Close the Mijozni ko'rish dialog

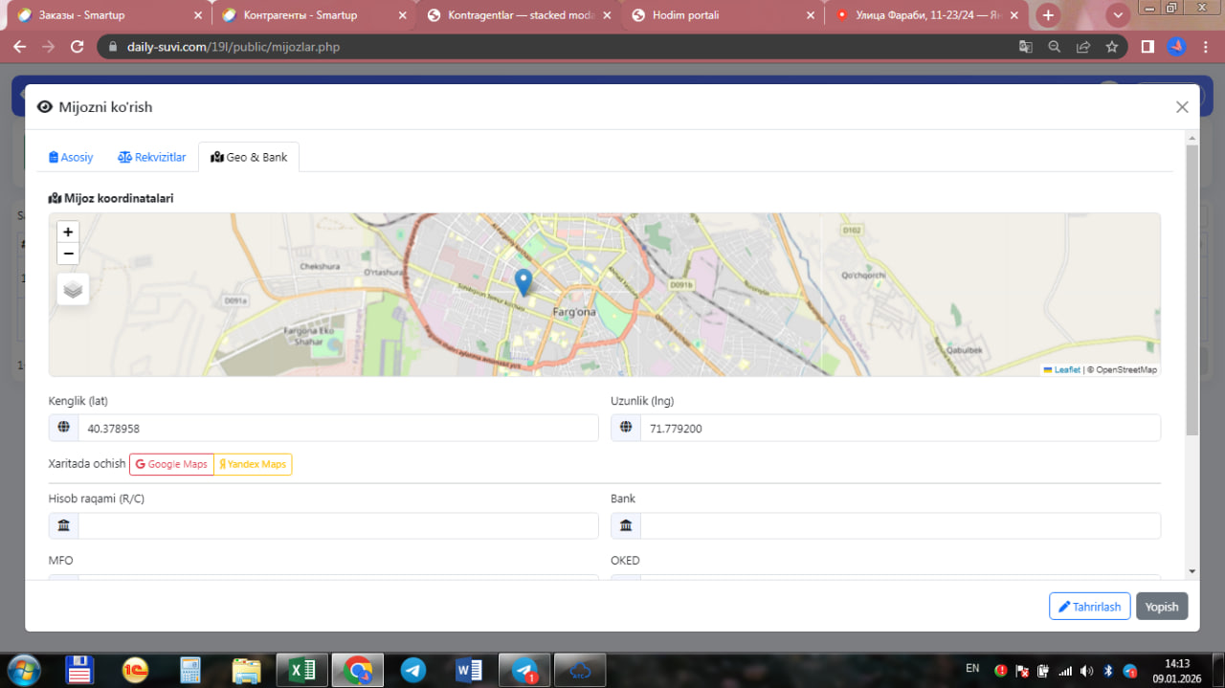click(x=1182, y=107)
